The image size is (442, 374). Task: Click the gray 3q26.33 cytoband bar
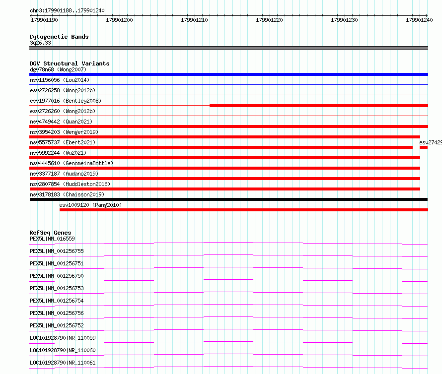tap(228, 48)
